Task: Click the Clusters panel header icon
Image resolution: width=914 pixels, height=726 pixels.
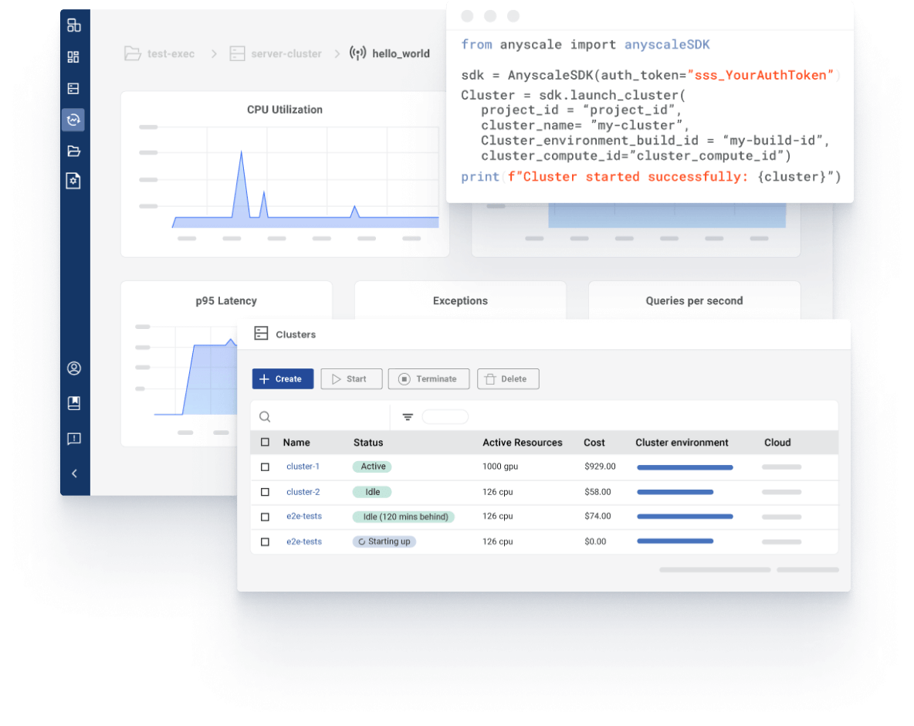Action: pyautogui.click(x=261, y=334)
